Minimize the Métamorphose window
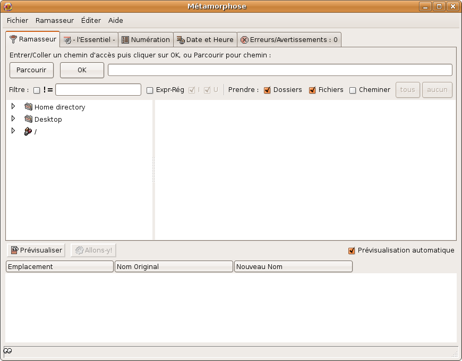462x361 pixels. [425, 6]
